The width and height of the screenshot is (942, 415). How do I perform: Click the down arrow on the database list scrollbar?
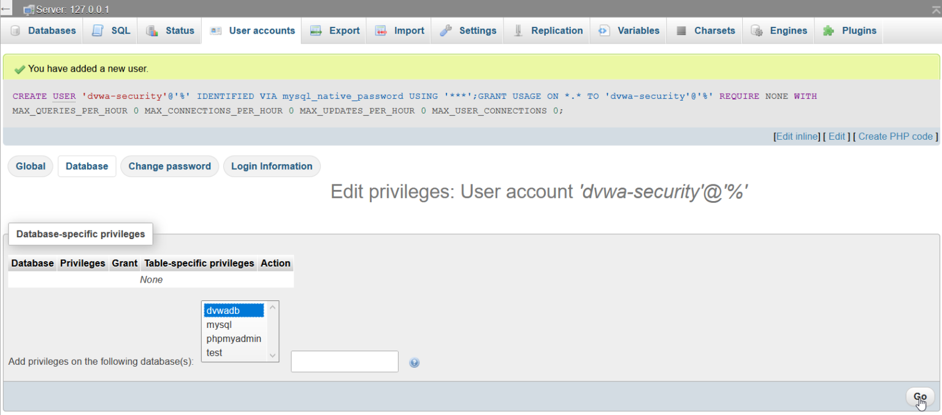click(272, 354)
